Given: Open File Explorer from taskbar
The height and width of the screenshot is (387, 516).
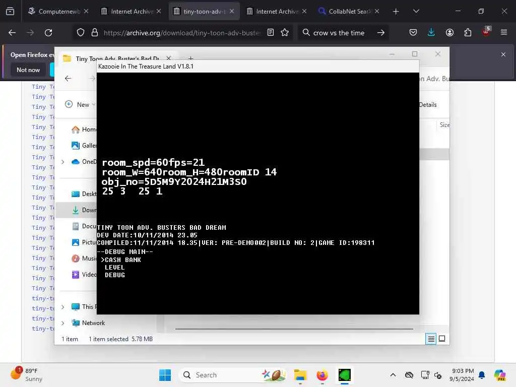Looking at the screenshot, I should pos(300,375).
